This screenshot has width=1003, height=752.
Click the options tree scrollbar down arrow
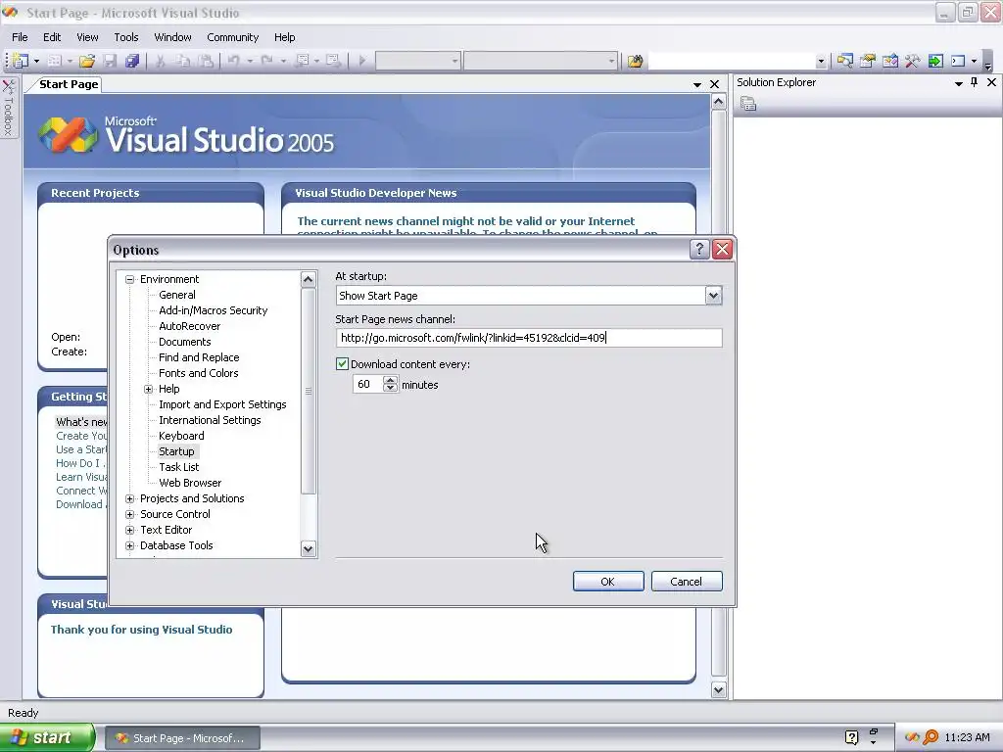point(309,548)
